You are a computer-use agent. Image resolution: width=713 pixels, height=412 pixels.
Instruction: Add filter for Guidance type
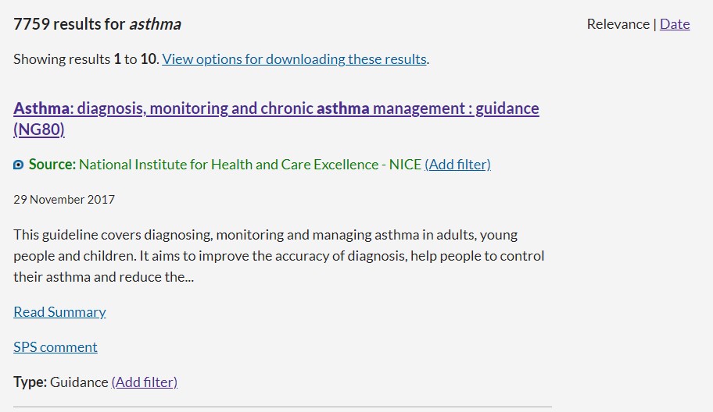coord(145,382)
